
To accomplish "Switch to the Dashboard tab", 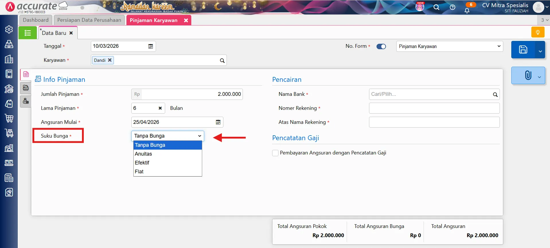I will tap(36, 20).
